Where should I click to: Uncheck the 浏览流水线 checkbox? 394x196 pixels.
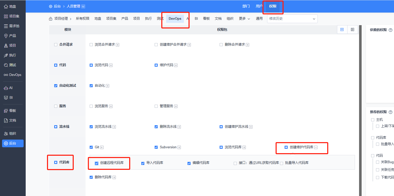click(x=91, y=127)
